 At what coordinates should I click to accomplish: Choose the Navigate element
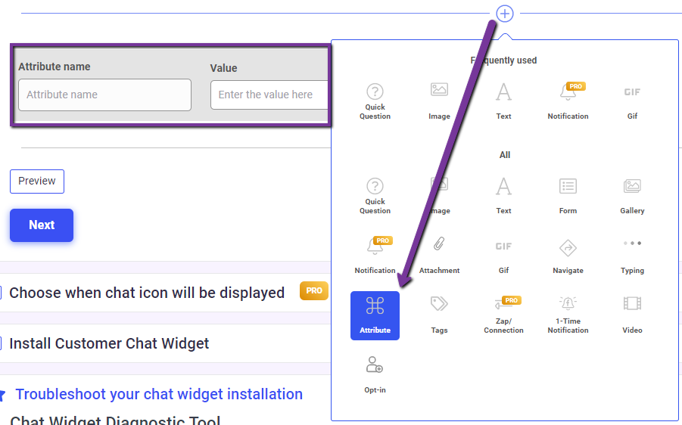[568, 256]
